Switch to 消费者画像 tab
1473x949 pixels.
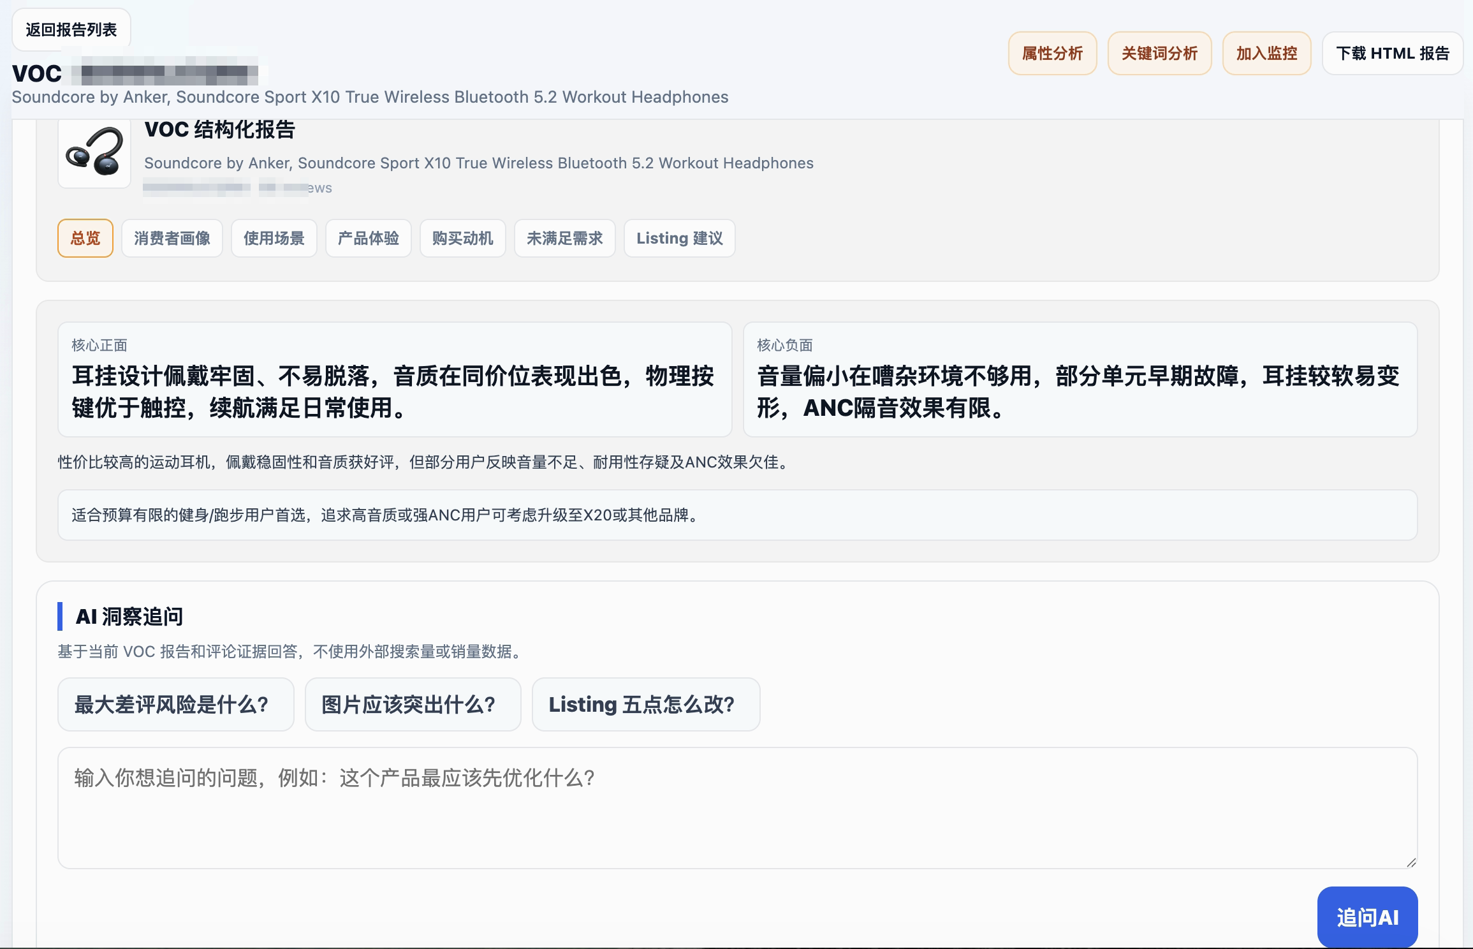(172, 238)
